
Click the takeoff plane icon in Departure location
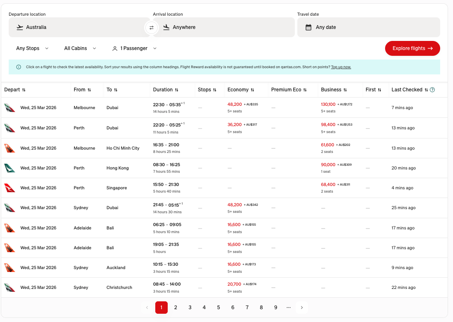coord(20,27)
